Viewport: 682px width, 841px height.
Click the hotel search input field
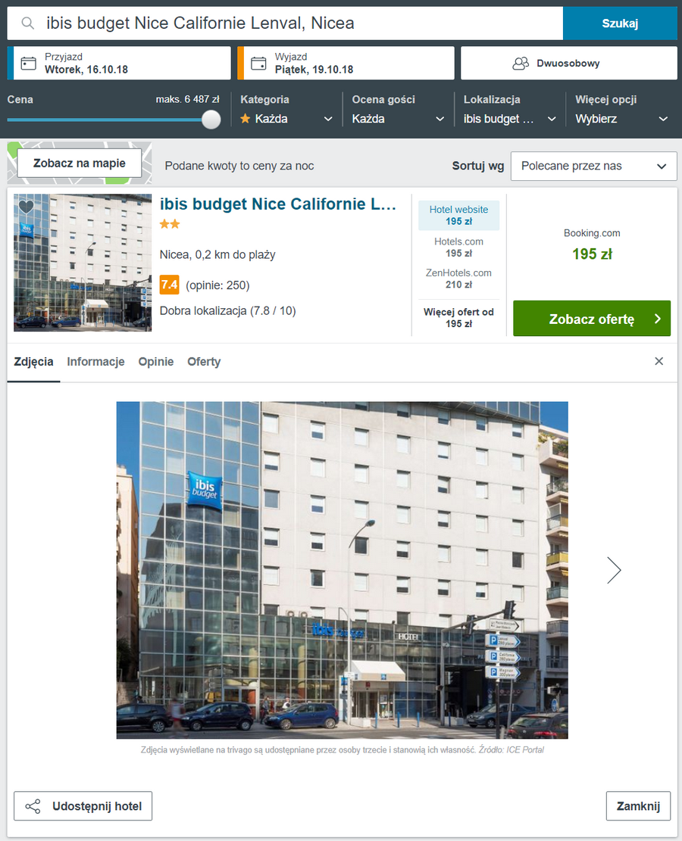(x=285, y=23)
